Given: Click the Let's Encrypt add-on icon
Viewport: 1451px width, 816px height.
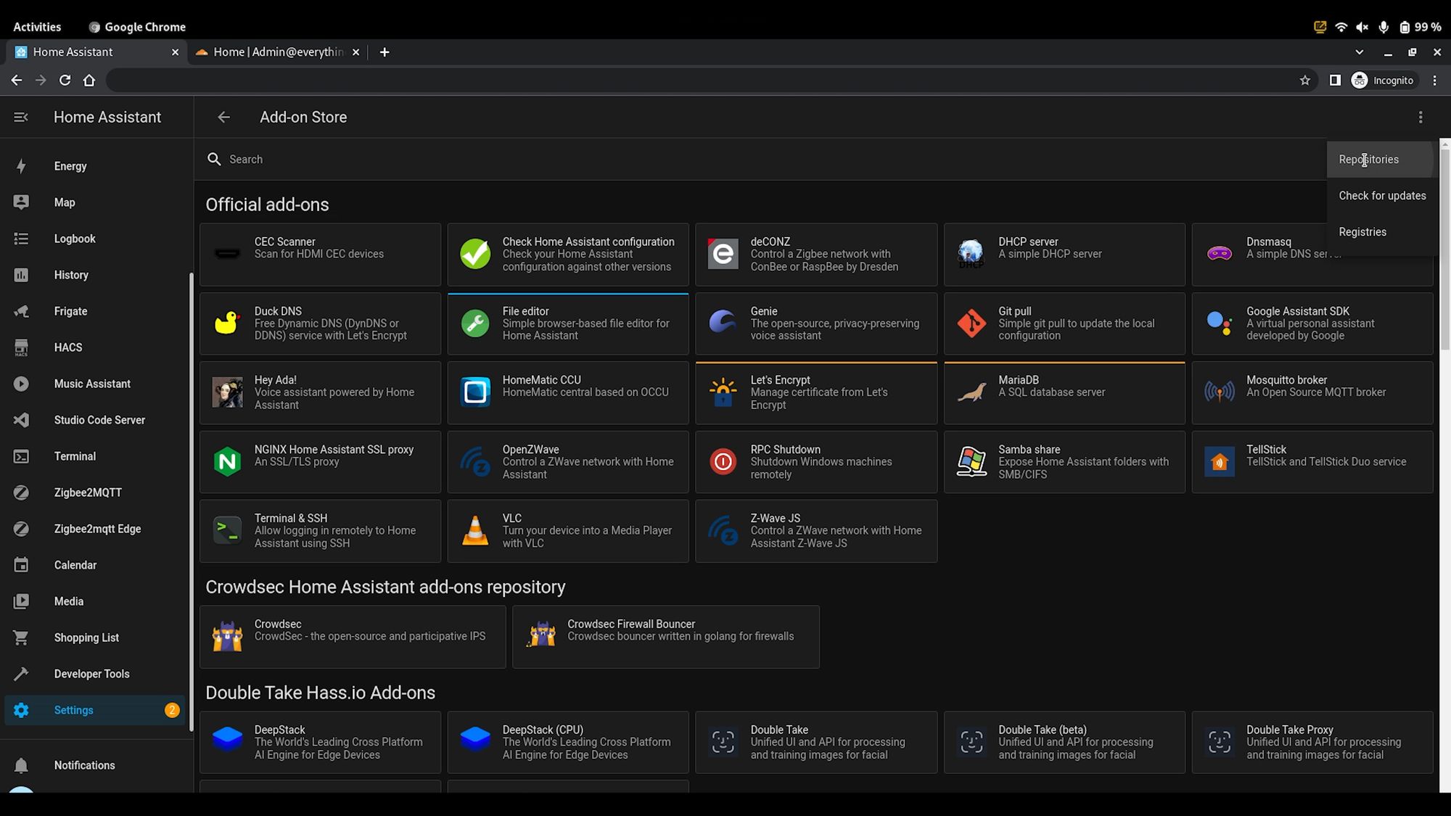Looking at the screenshot, I should [x=723, y=392].
